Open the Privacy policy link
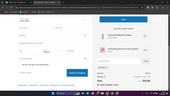This screenshot has width=170, height=96. click(44, 85)
